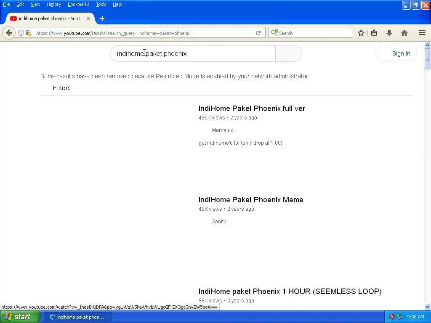Click the network tray icon next to the clock
Image resolution: width=431 pixels, height=323 pixels.
400,317
